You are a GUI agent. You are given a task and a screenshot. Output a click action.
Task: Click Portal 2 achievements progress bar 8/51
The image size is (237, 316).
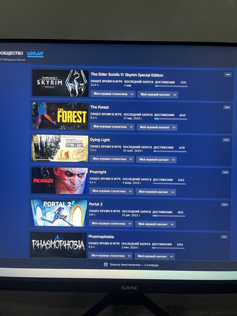pyautogui.click(x=169, y=216)
